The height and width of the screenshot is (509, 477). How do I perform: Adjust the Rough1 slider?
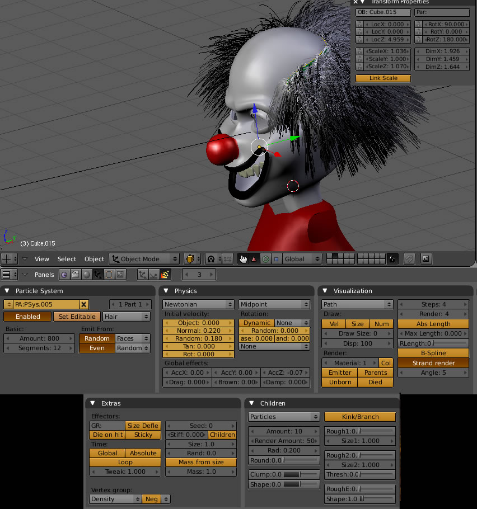[360, 431]
